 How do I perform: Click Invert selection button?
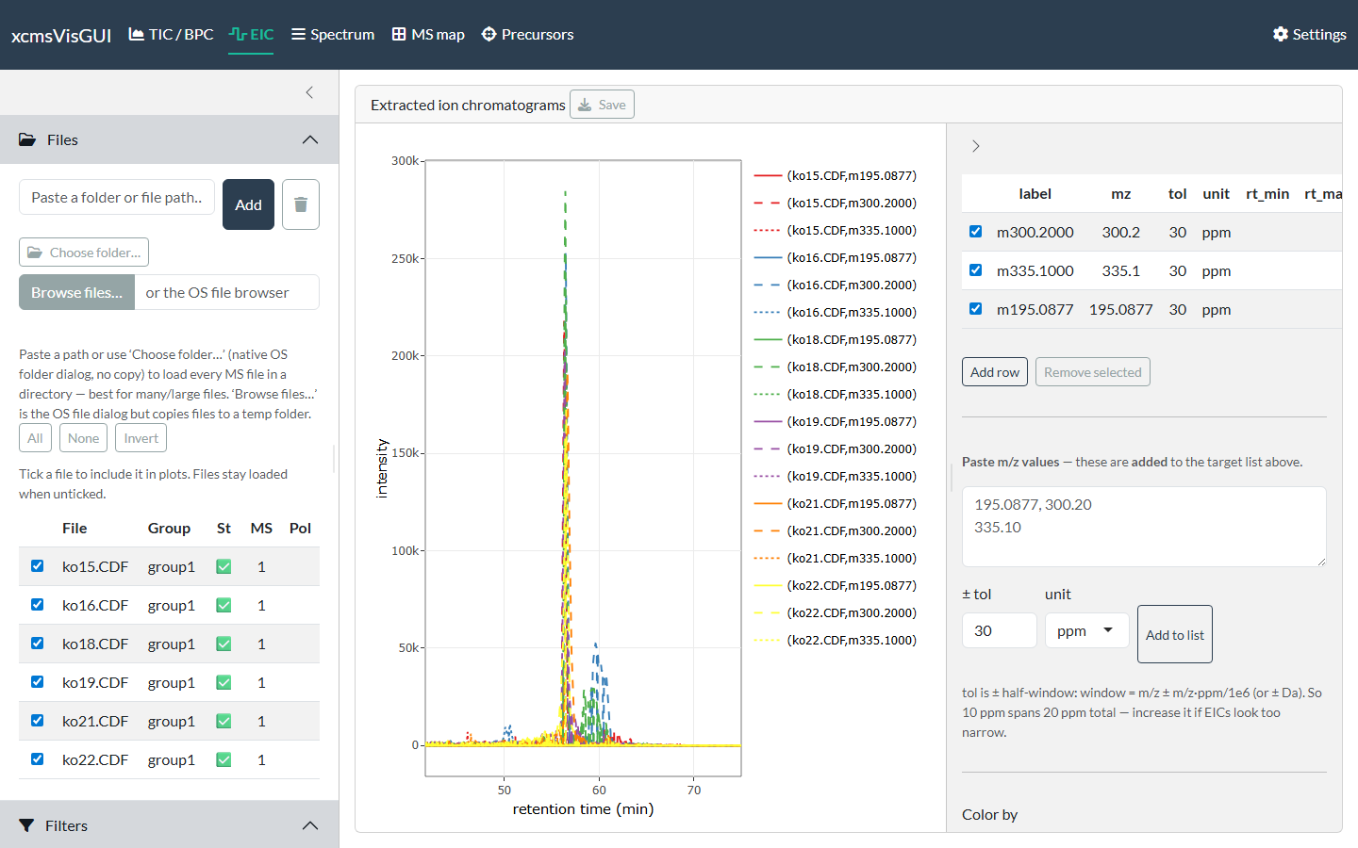click(x=141, y=438)
